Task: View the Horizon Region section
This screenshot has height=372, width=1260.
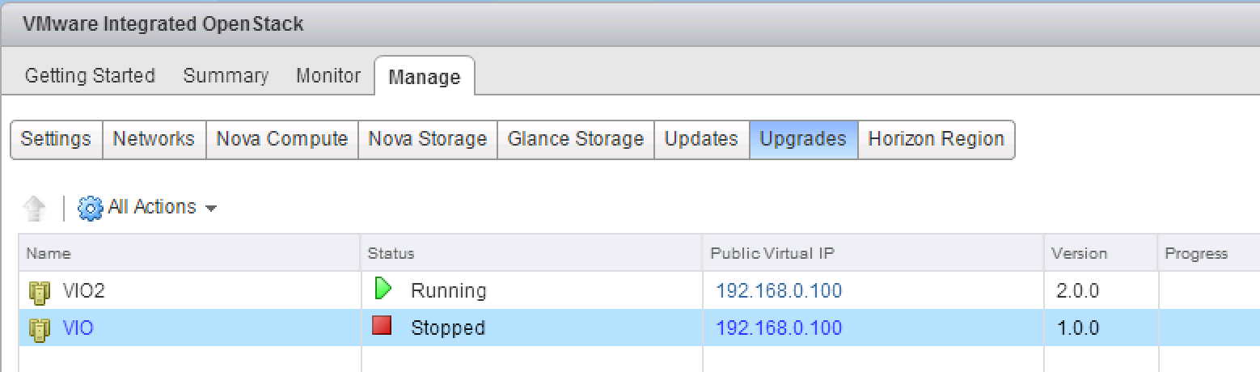Action: (x=936, y=139)
